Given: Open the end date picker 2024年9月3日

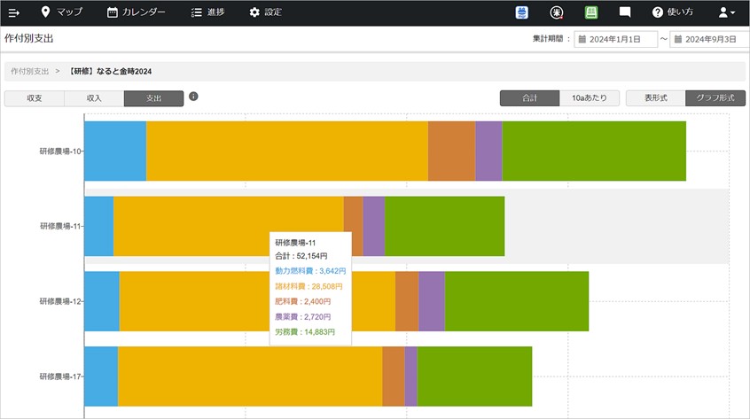Looking at the screenshot, I should (x=708, y=39).
